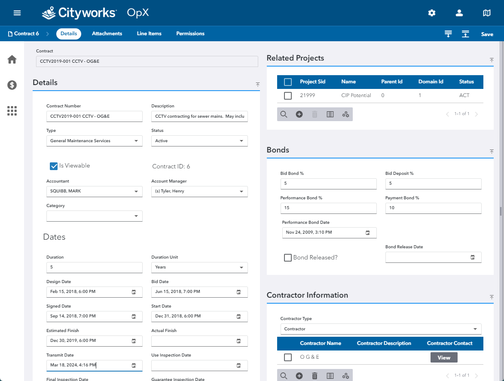This screenshot has width=504, height=381.
Task: Select all rows in Related Projects header checkbox
Action: tap(288, 82)
